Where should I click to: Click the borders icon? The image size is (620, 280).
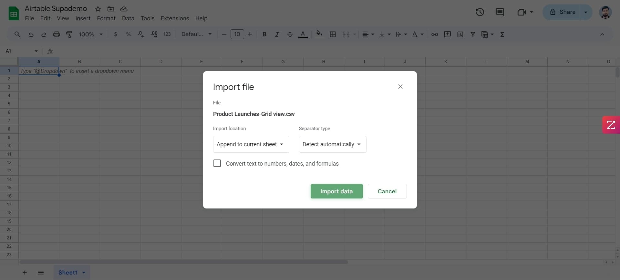click(x=333, y=34)
